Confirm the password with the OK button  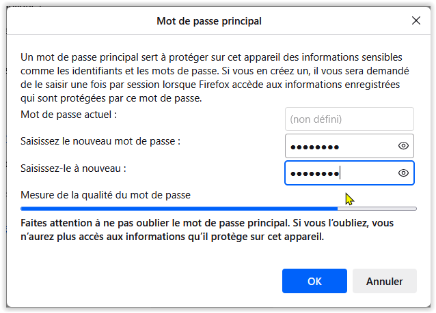tap(314, 281)
